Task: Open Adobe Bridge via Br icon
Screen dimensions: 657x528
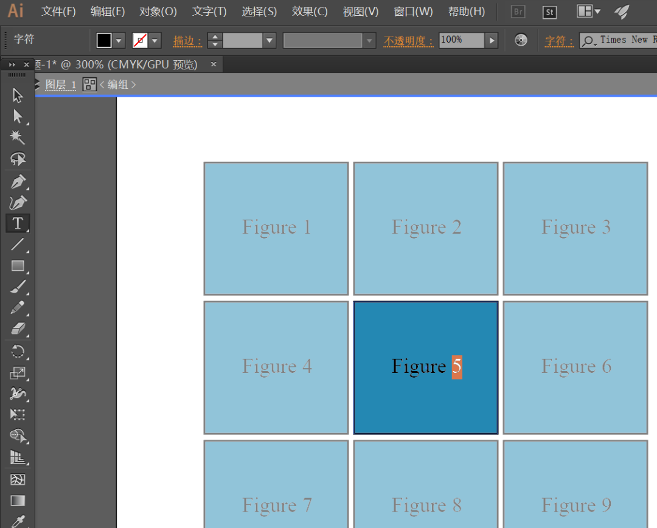Action: (x=518, y=12)
